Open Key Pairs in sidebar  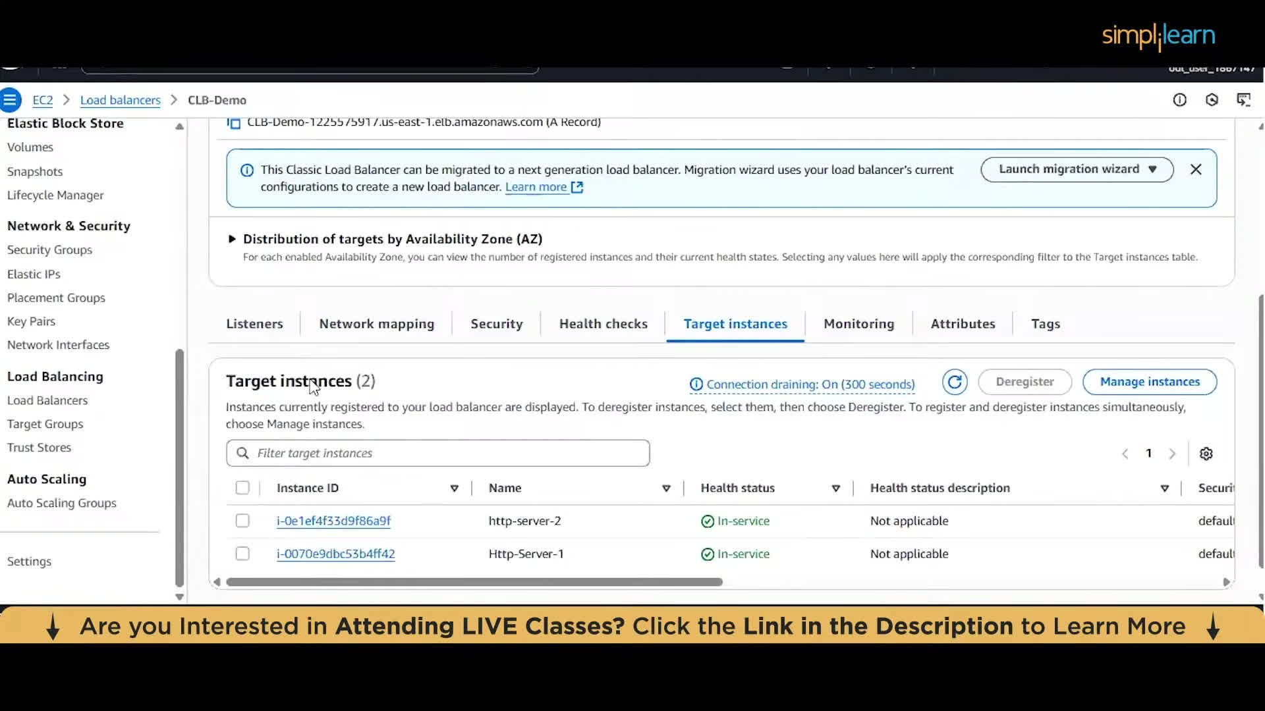[x=31, y=321]
